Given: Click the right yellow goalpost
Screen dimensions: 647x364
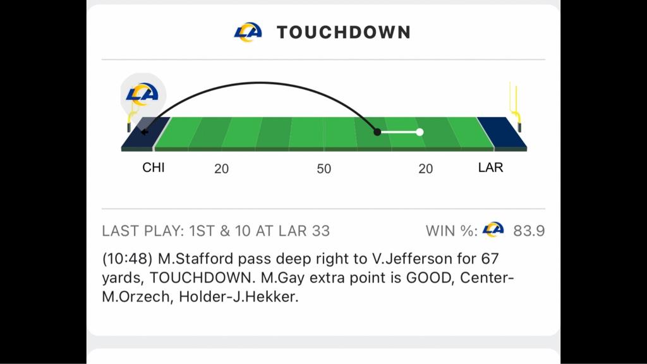Looking at the screenshot, I should pyautogui.click(x=516, y=107).
